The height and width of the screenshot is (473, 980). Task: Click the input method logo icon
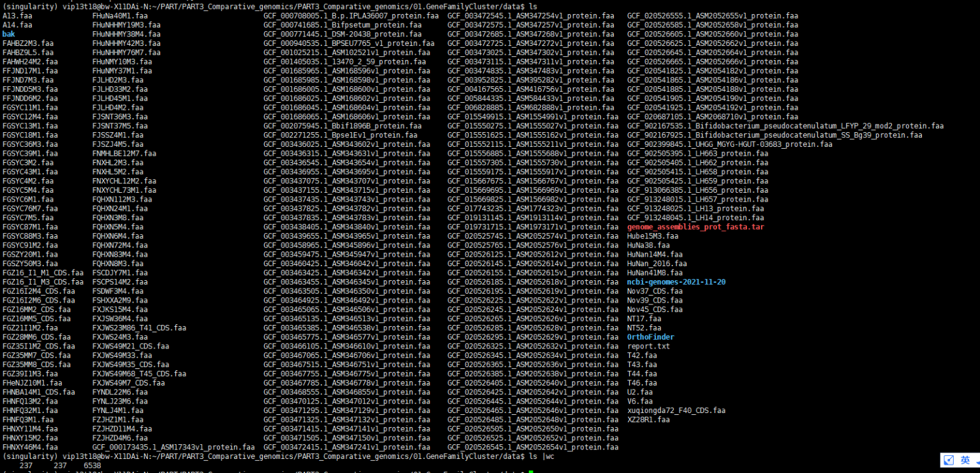point(949,460)
